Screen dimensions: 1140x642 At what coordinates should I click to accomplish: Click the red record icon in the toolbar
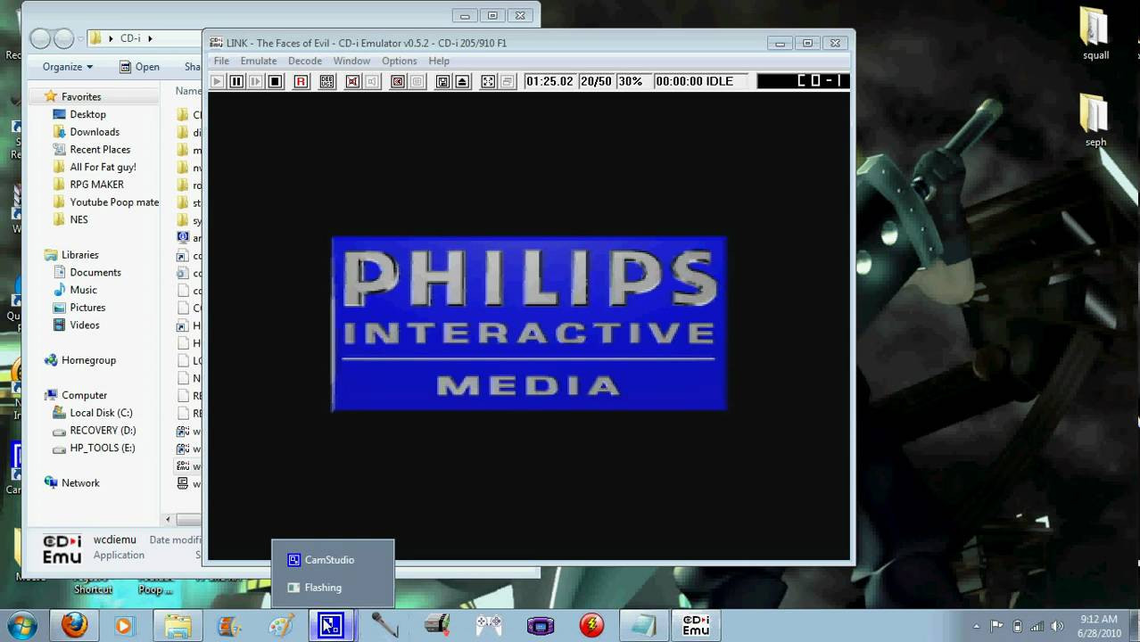pyautogui.click(x=398, y=81)
